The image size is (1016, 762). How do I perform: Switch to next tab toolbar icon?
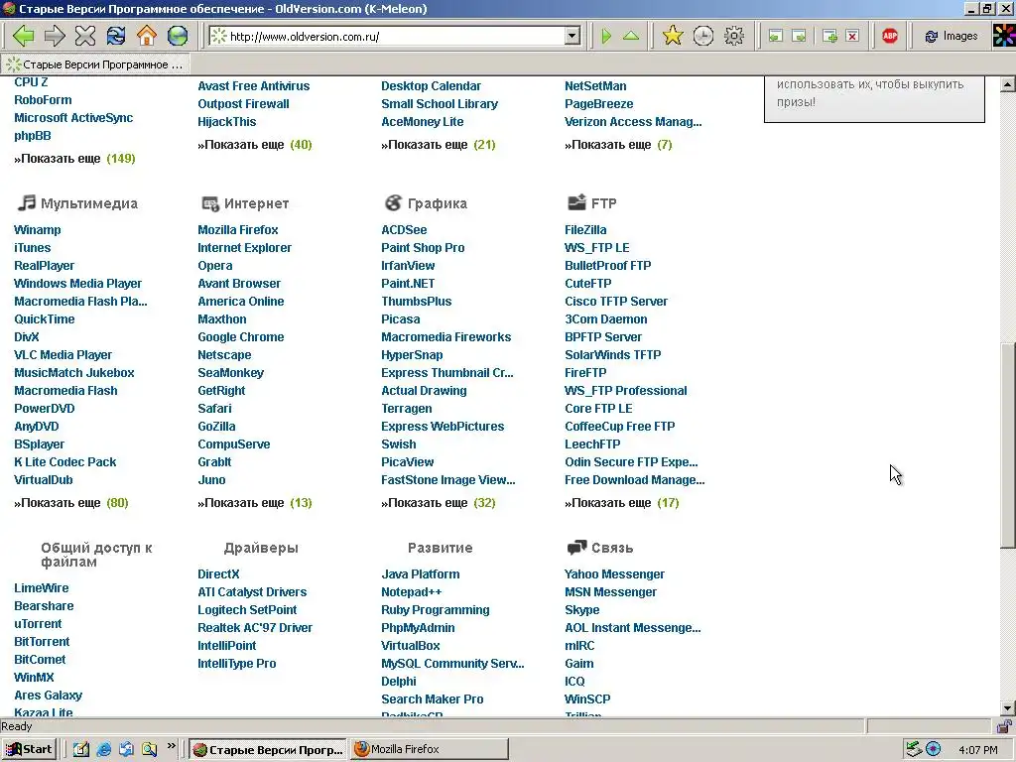tap(800, 37)
